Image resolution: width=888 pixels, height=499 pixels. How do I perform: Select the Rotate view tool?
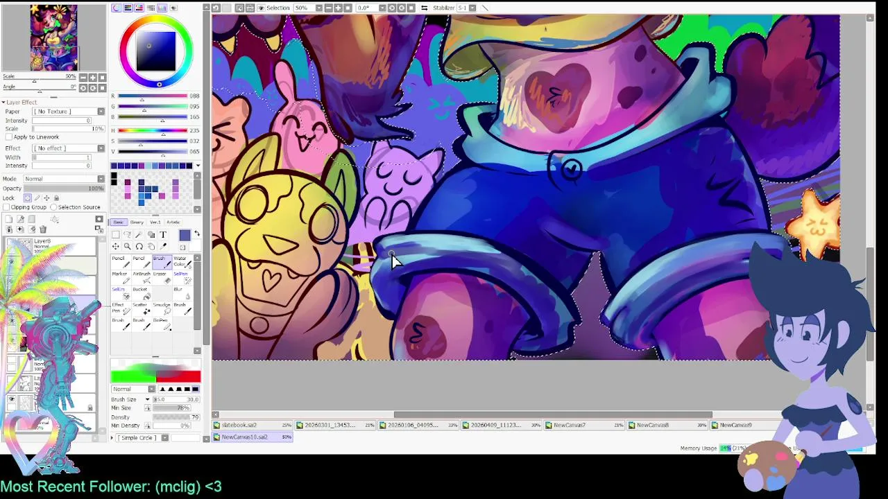[139, 246]
